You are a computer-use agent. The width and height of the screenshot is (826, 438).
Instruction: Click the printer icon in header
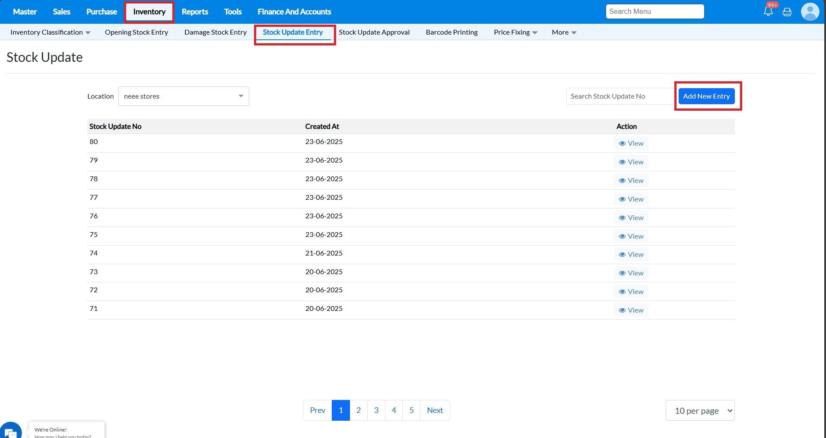[787, 12]
